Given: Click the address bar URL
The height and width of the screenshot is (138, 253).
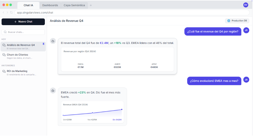Looking at the screenshot, I should 35,13.
